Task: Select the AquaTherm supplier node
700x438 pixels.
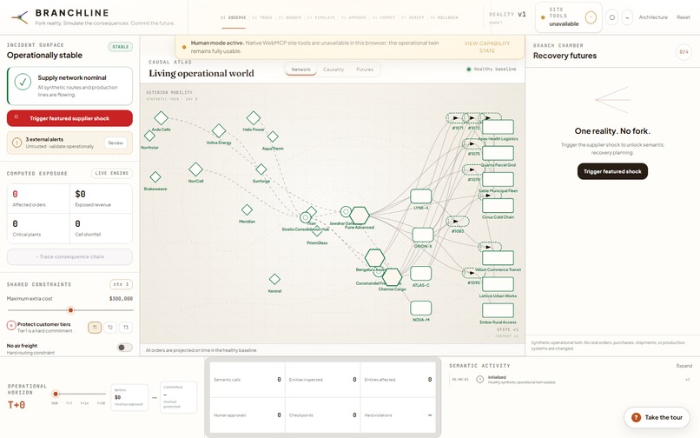Action: coord(273,136)
